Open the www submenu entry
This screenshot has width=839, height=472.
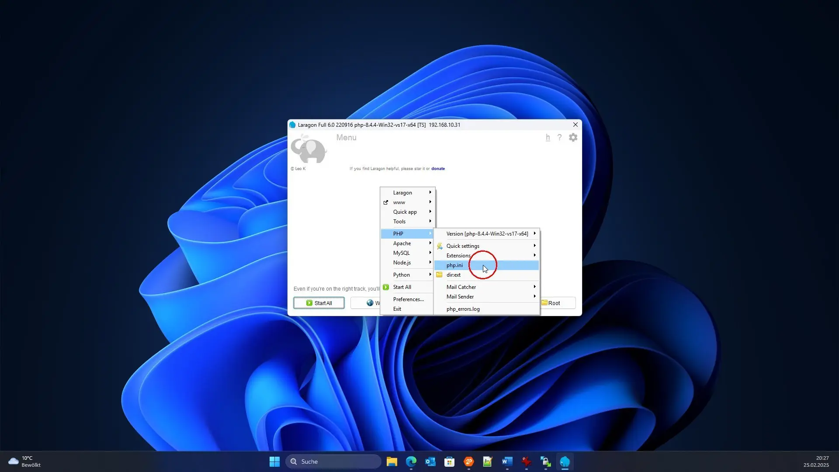point(407,202)
